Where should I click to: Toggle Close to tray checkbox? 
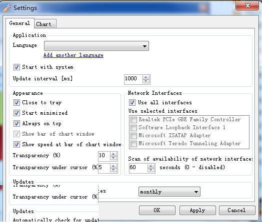(x=16, y=102)
